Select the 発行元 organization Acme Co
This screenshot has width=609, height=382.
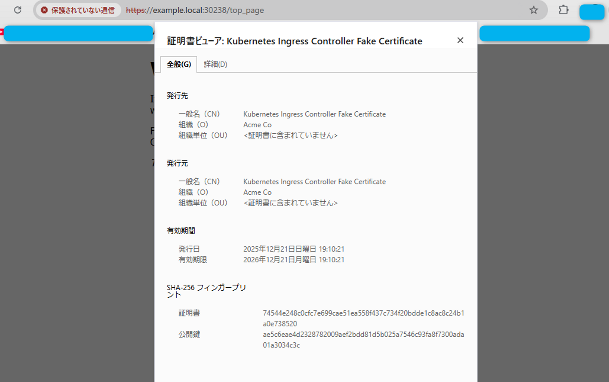point(257,192)
